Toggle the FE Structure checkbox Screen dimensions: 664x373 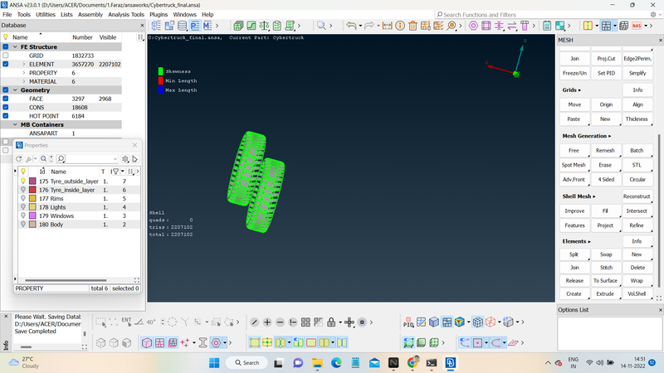(6, 47)
